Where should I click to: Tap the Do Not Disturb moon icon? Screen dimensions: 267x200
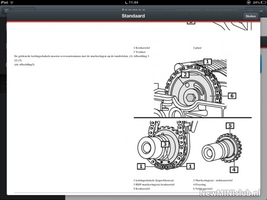point(126,2)
